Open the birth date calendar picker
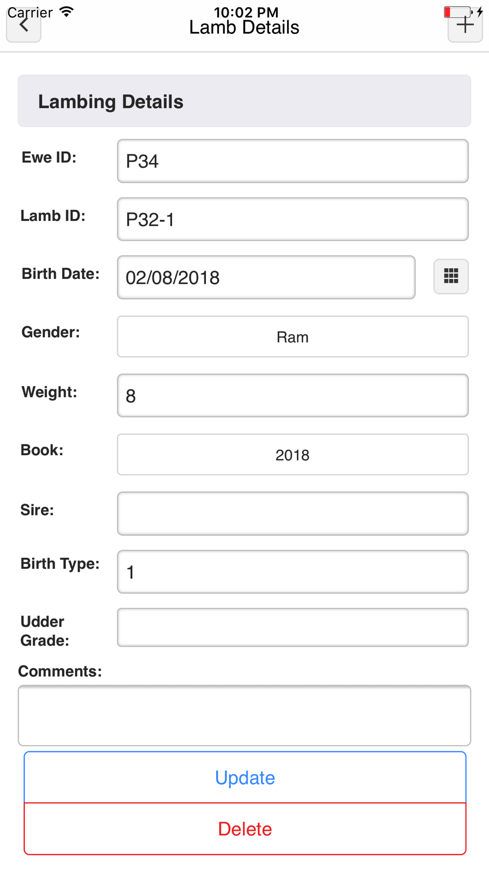This screenshot has height=871, width=489. point(451,277)
